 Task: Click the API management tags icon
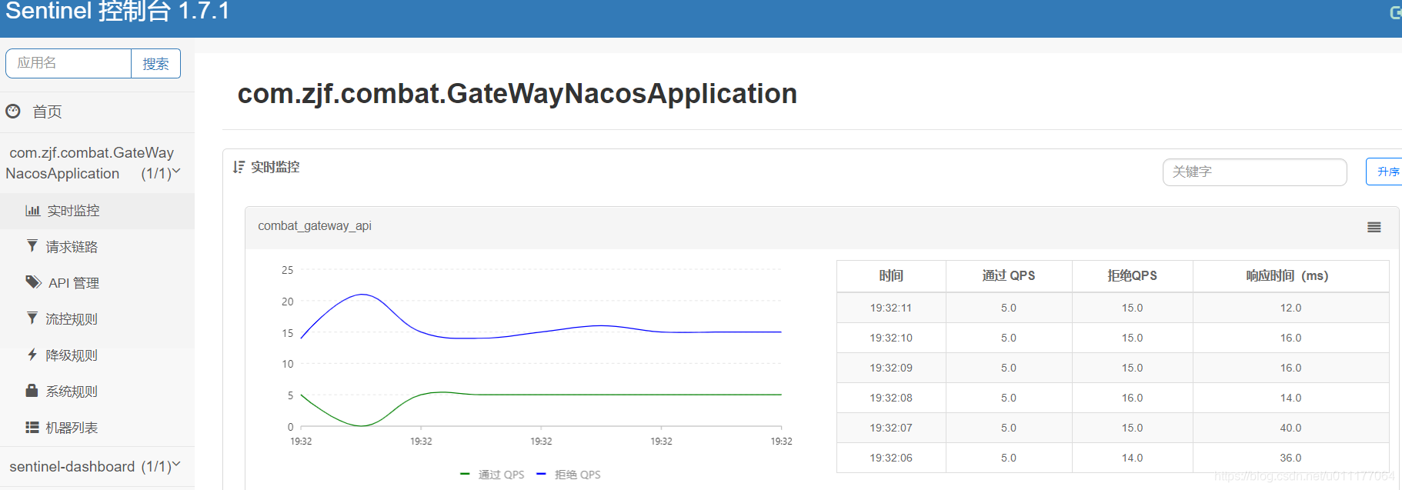tap(33, 282)
